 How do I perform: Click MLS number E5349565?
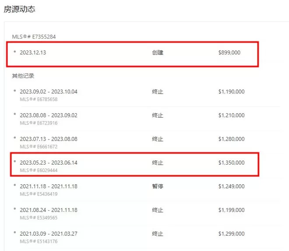click(39, 218)
